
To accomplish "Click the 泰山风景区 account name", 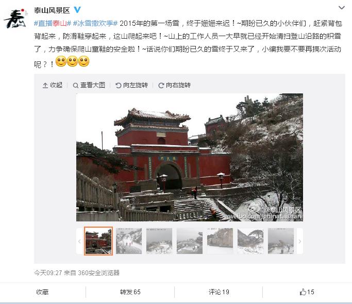I will pyautogui.click(x=52, y=10).
